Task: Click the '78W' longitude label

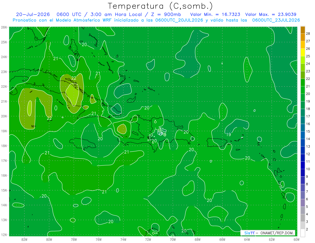Action: pyautogui.click(x=74, y=239)
